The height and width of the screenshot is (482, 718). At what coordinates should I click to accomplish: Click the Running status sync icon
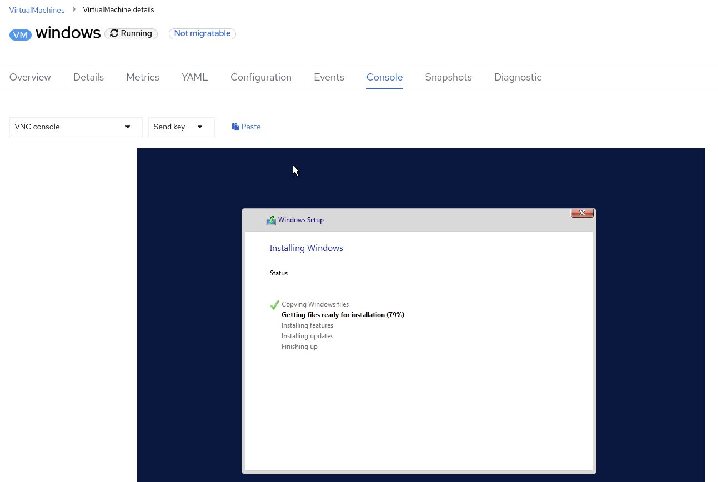coord(114,33)
